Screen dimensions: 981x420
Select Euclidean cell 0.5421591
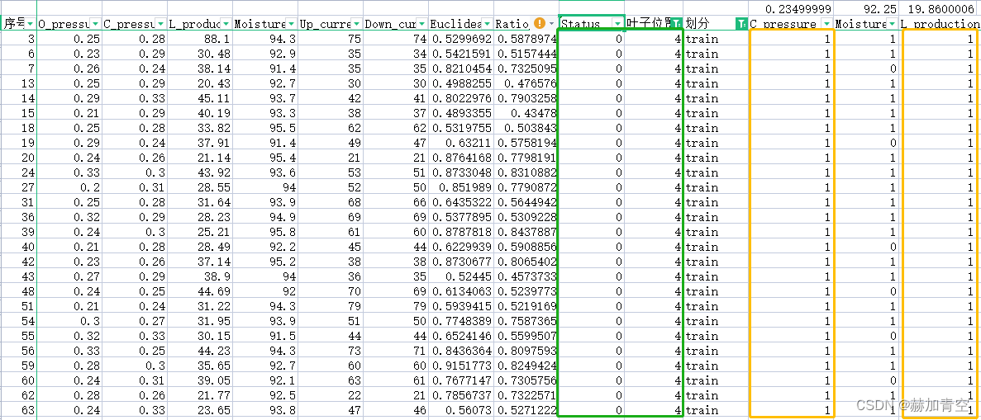pos(461,54)
